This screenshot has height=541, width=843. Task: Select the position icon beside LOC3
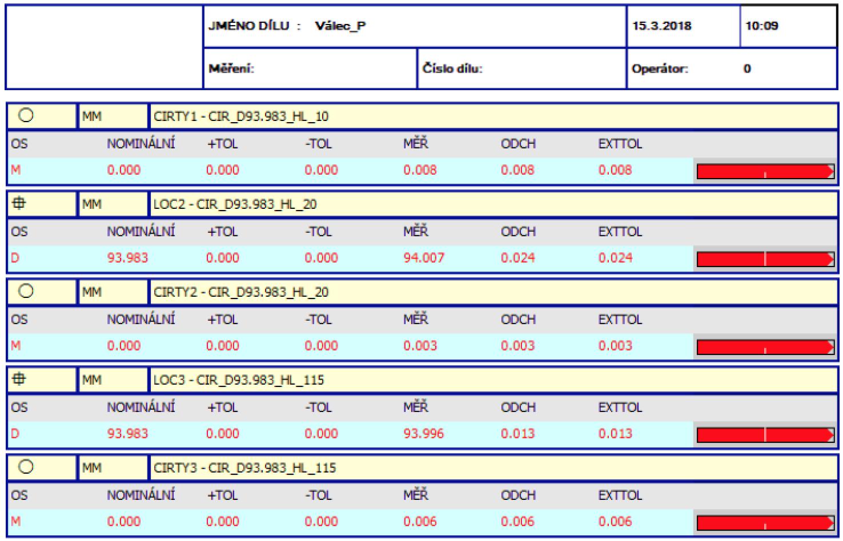[19, 379]
